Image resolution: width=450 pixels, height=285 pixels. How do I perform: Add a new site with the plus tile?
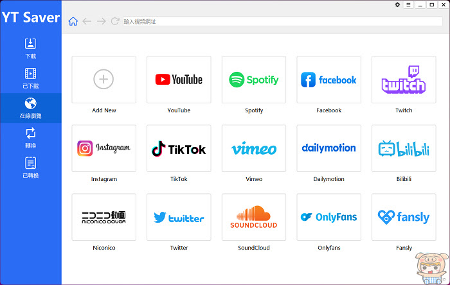click(104, 80)
